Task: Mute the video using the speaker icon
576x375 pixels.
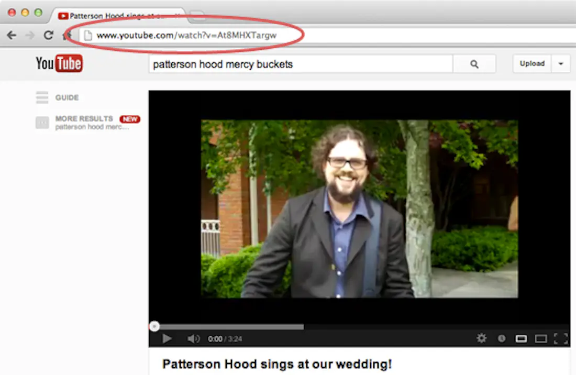Action: [x=194, y=339]
